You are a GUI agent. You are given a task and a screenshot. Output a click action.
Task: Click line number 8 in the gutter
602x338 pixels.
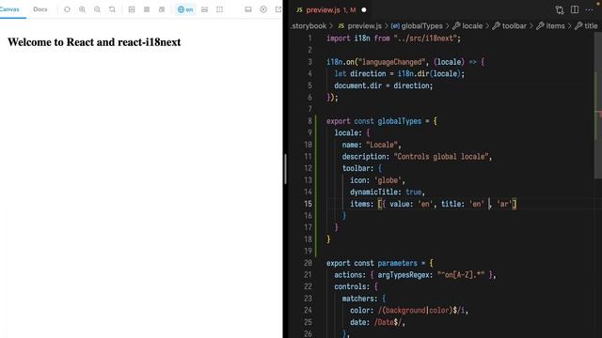[309, 121]
